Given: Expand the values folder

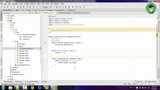Looking at the screenshot, I should pos(15,63).
